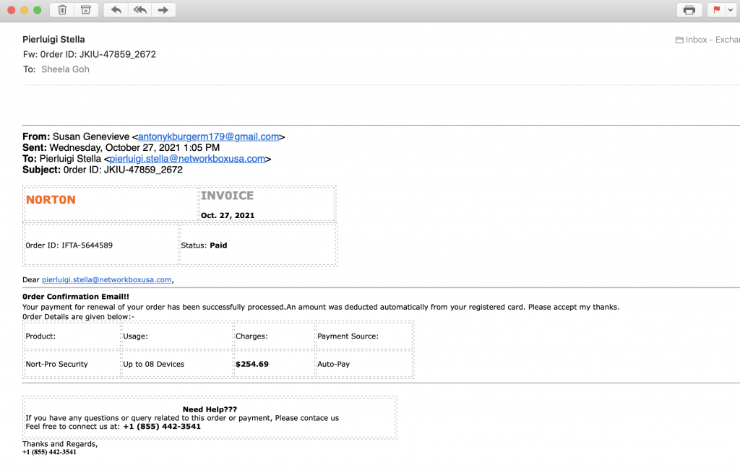Image resolution: width=740 pixels, height=475 pixels.
Task: Forward the email with the right arrow icon
Action: click(163, 10)
